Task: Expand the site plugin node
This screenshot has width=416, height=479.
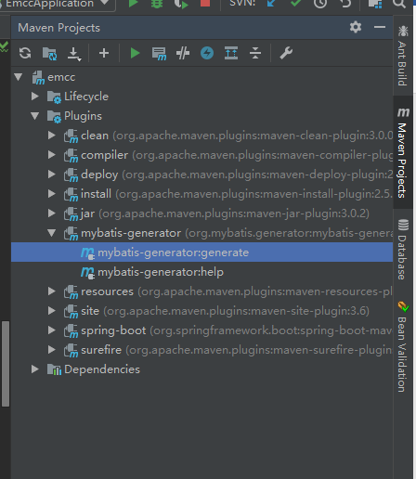Action: pos(52,311)
